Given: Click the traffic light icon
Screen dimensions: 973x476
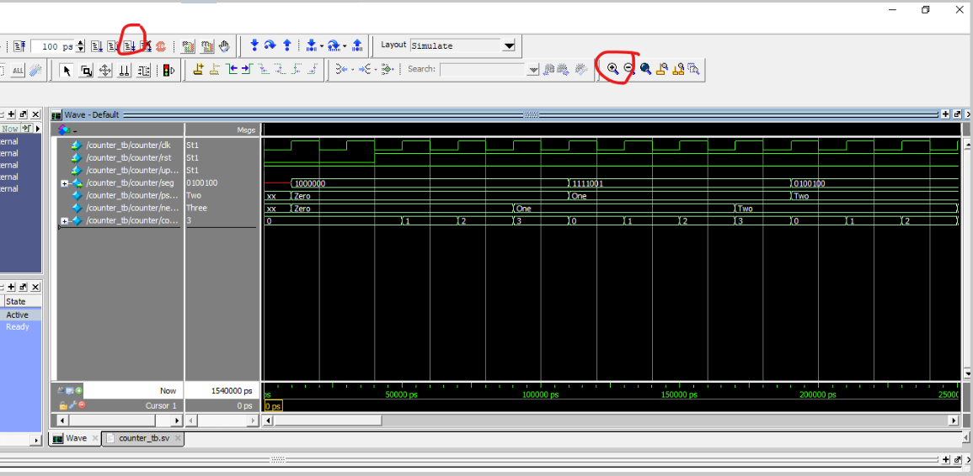Looking at the screenshot, I should pos(168,70).
